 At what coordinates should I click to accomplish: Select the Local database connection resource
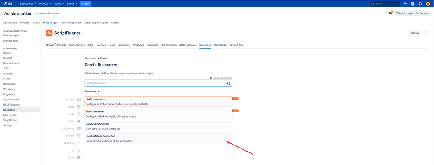pos(158,139)
